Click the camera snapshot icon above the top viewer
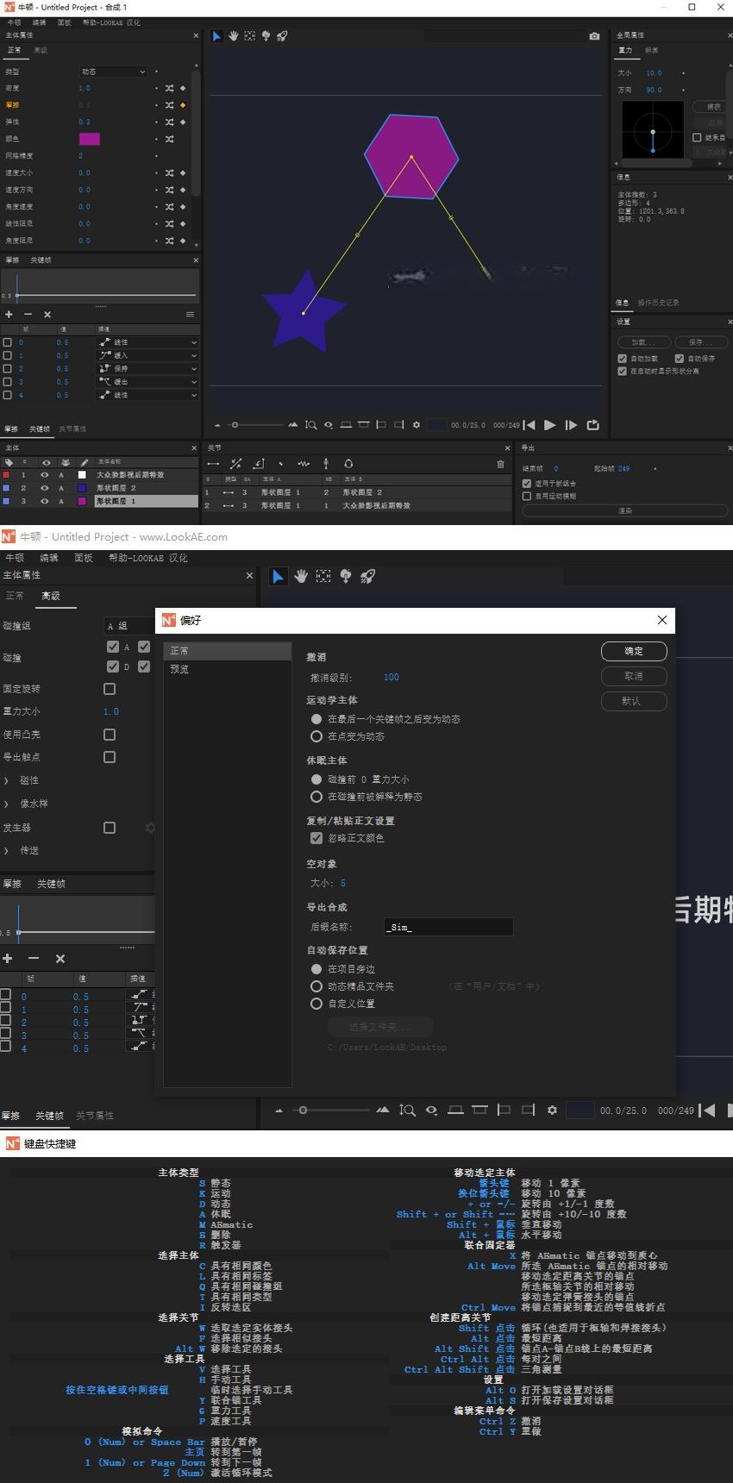 pyautogui.click(x=594, y=36)
